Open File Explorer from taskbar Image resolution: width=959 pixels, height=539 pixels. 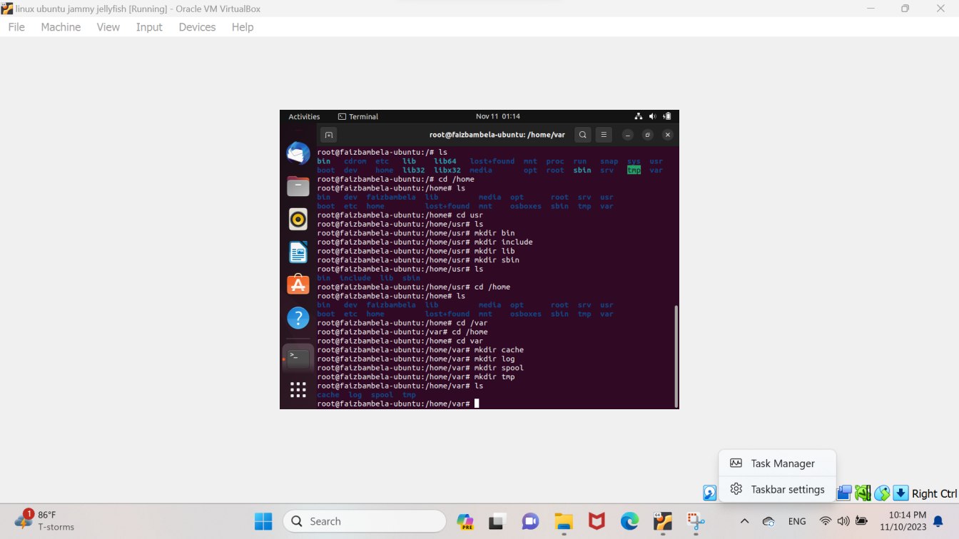pyautogui.click(x=564, y=521)
